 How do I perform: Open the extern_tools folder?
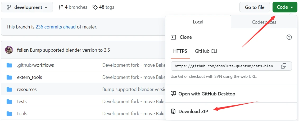29,77
